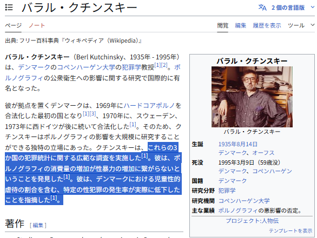The image size is (317, 238).
Task: Click the 出典: フリー百科事典 source line
Action: [73, 40]
